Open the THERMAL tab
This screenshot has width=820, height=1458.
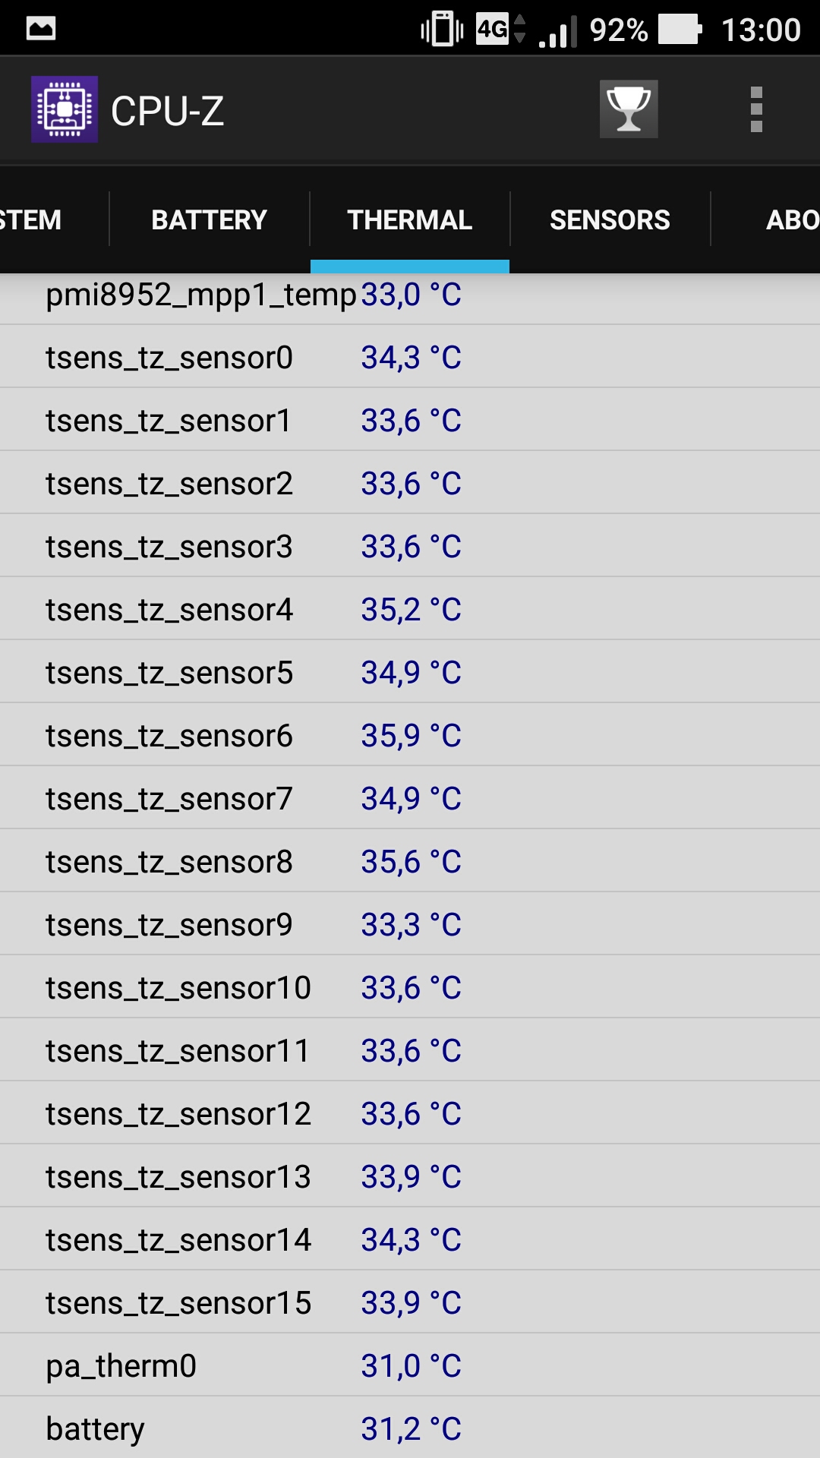tap(410, 219)
